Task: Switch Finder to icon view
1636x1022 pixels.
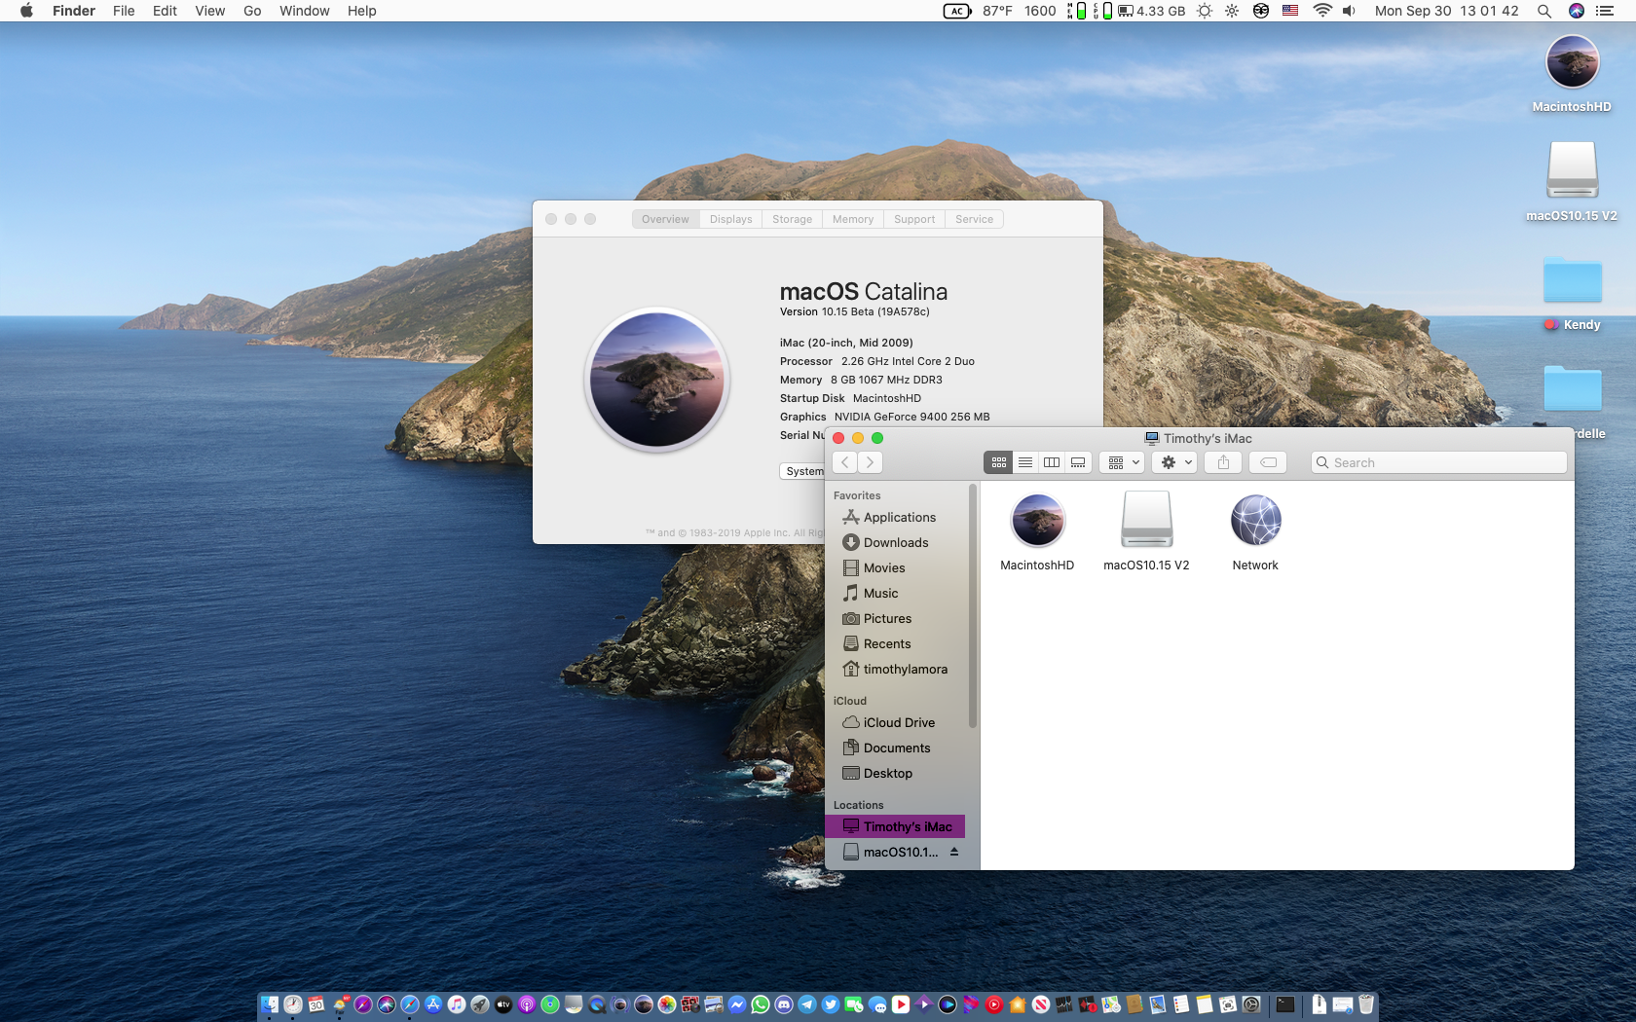Action: pyautogui.click(x=998, y=462)
